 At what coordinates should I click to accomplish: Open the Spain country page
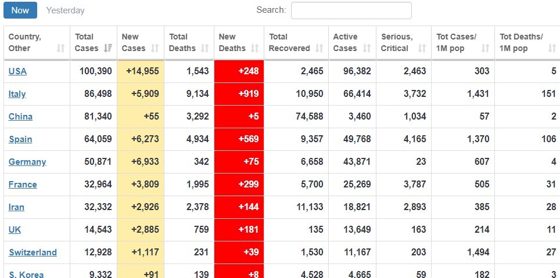pos(20,139)
